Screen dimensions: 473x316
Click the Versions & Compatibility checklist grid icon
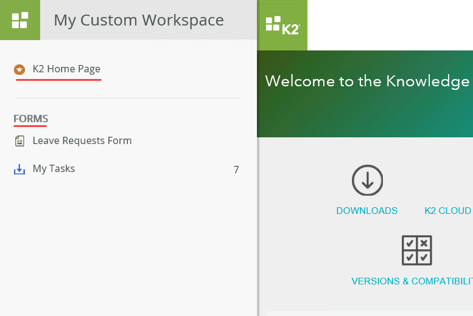click(417, 250)
